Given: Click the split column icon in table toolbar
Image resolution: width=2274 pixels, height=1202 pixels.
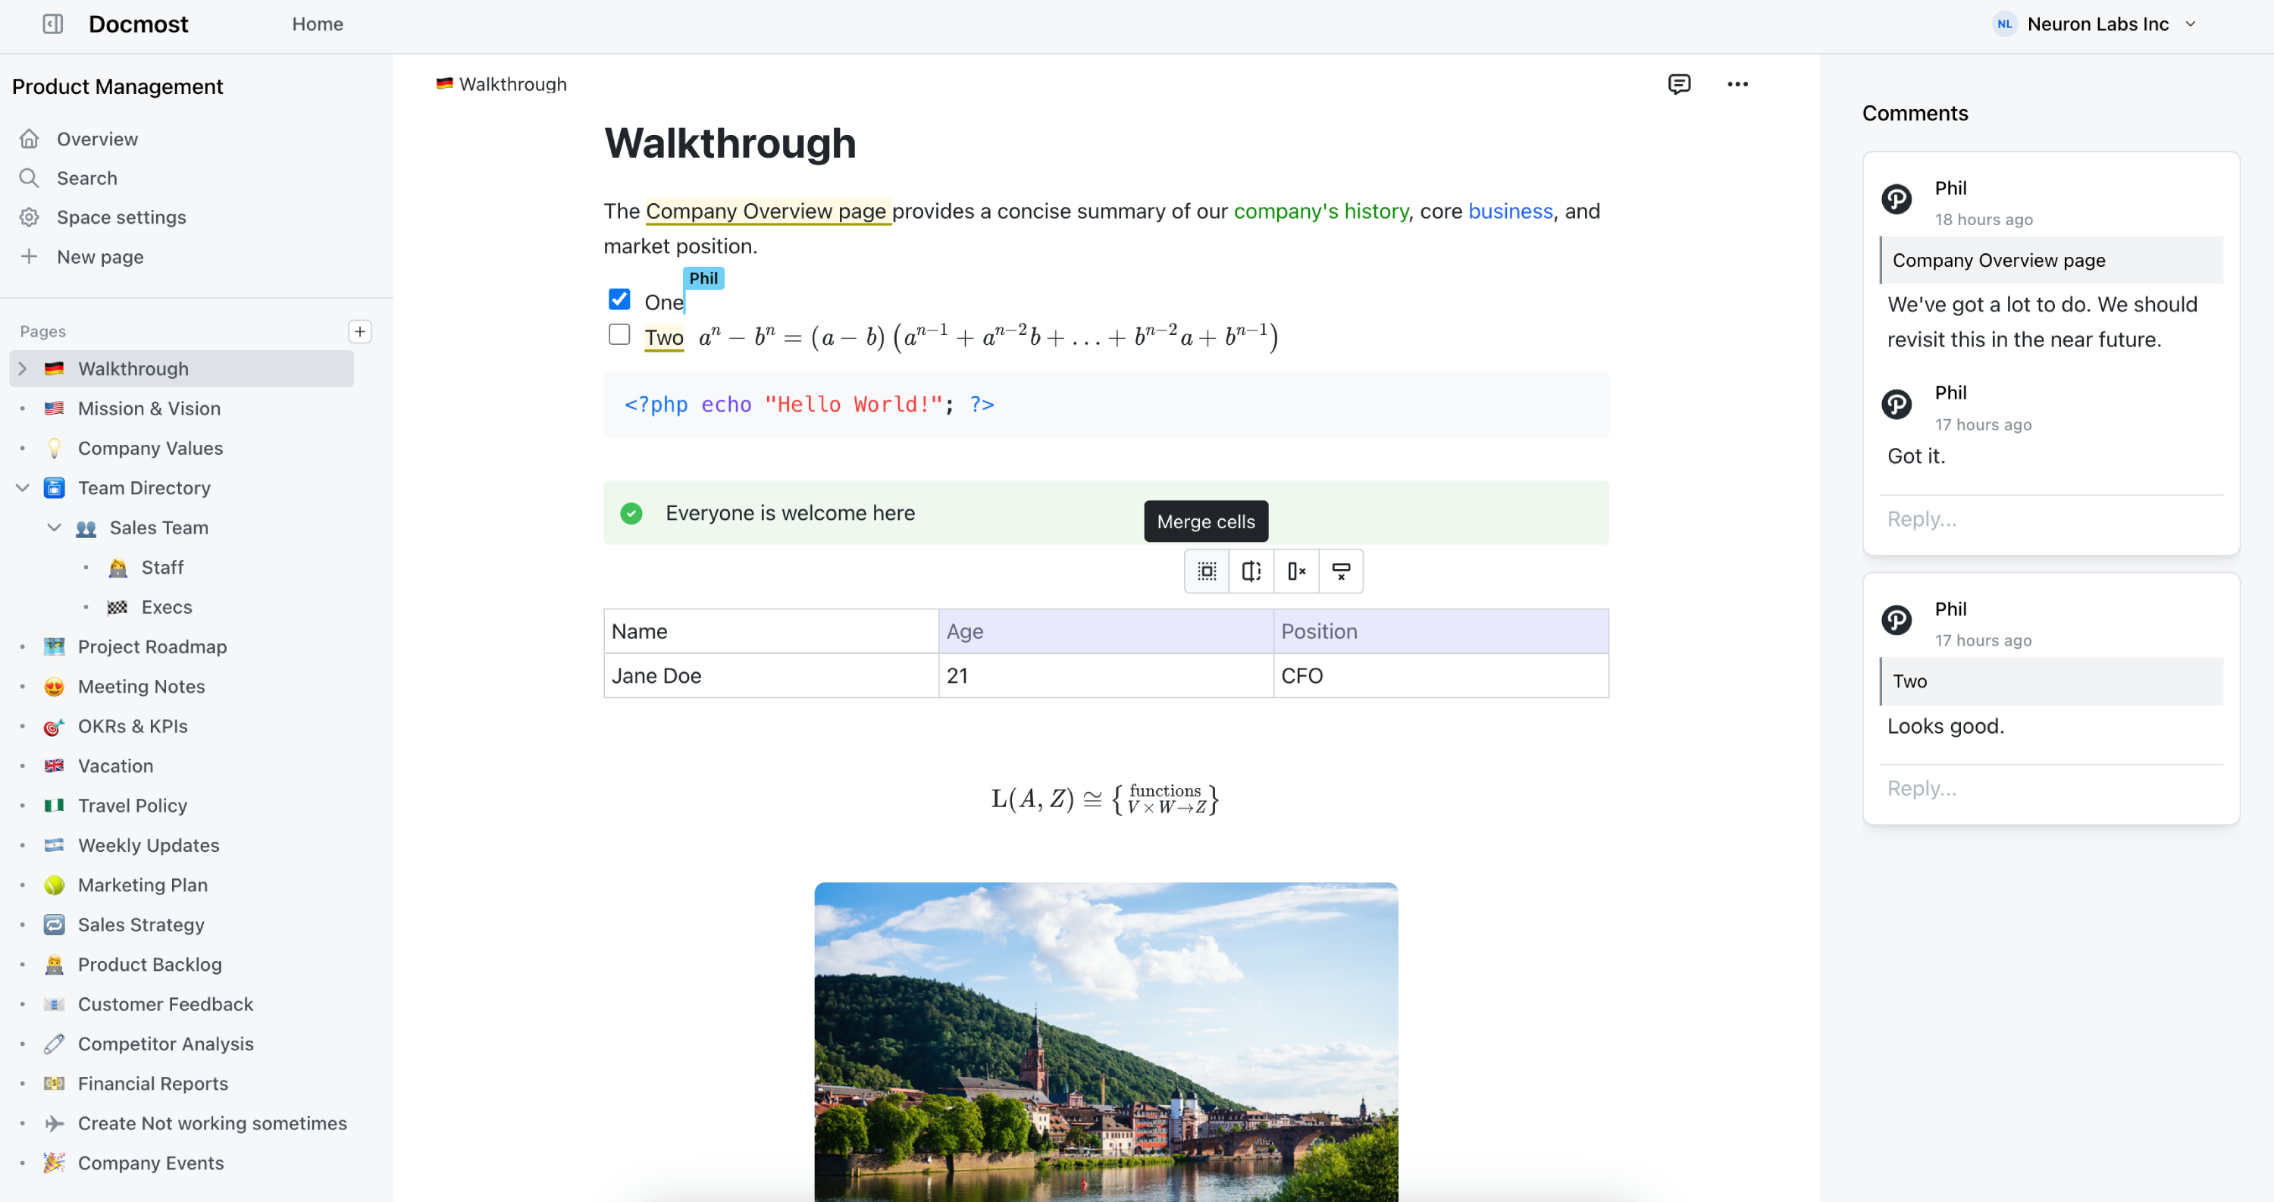Looking at the screenshot, I should coord(1251,570).
